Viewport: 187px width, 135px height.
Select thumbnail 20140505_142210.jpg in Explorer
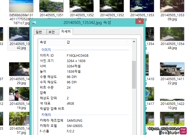point(172,100)
